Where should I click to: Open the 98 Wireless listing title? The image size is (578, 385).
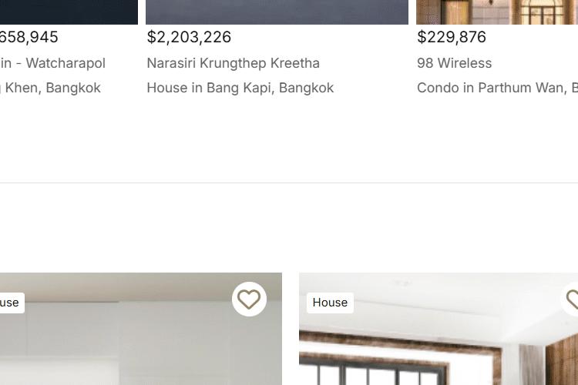click(454, 63)
